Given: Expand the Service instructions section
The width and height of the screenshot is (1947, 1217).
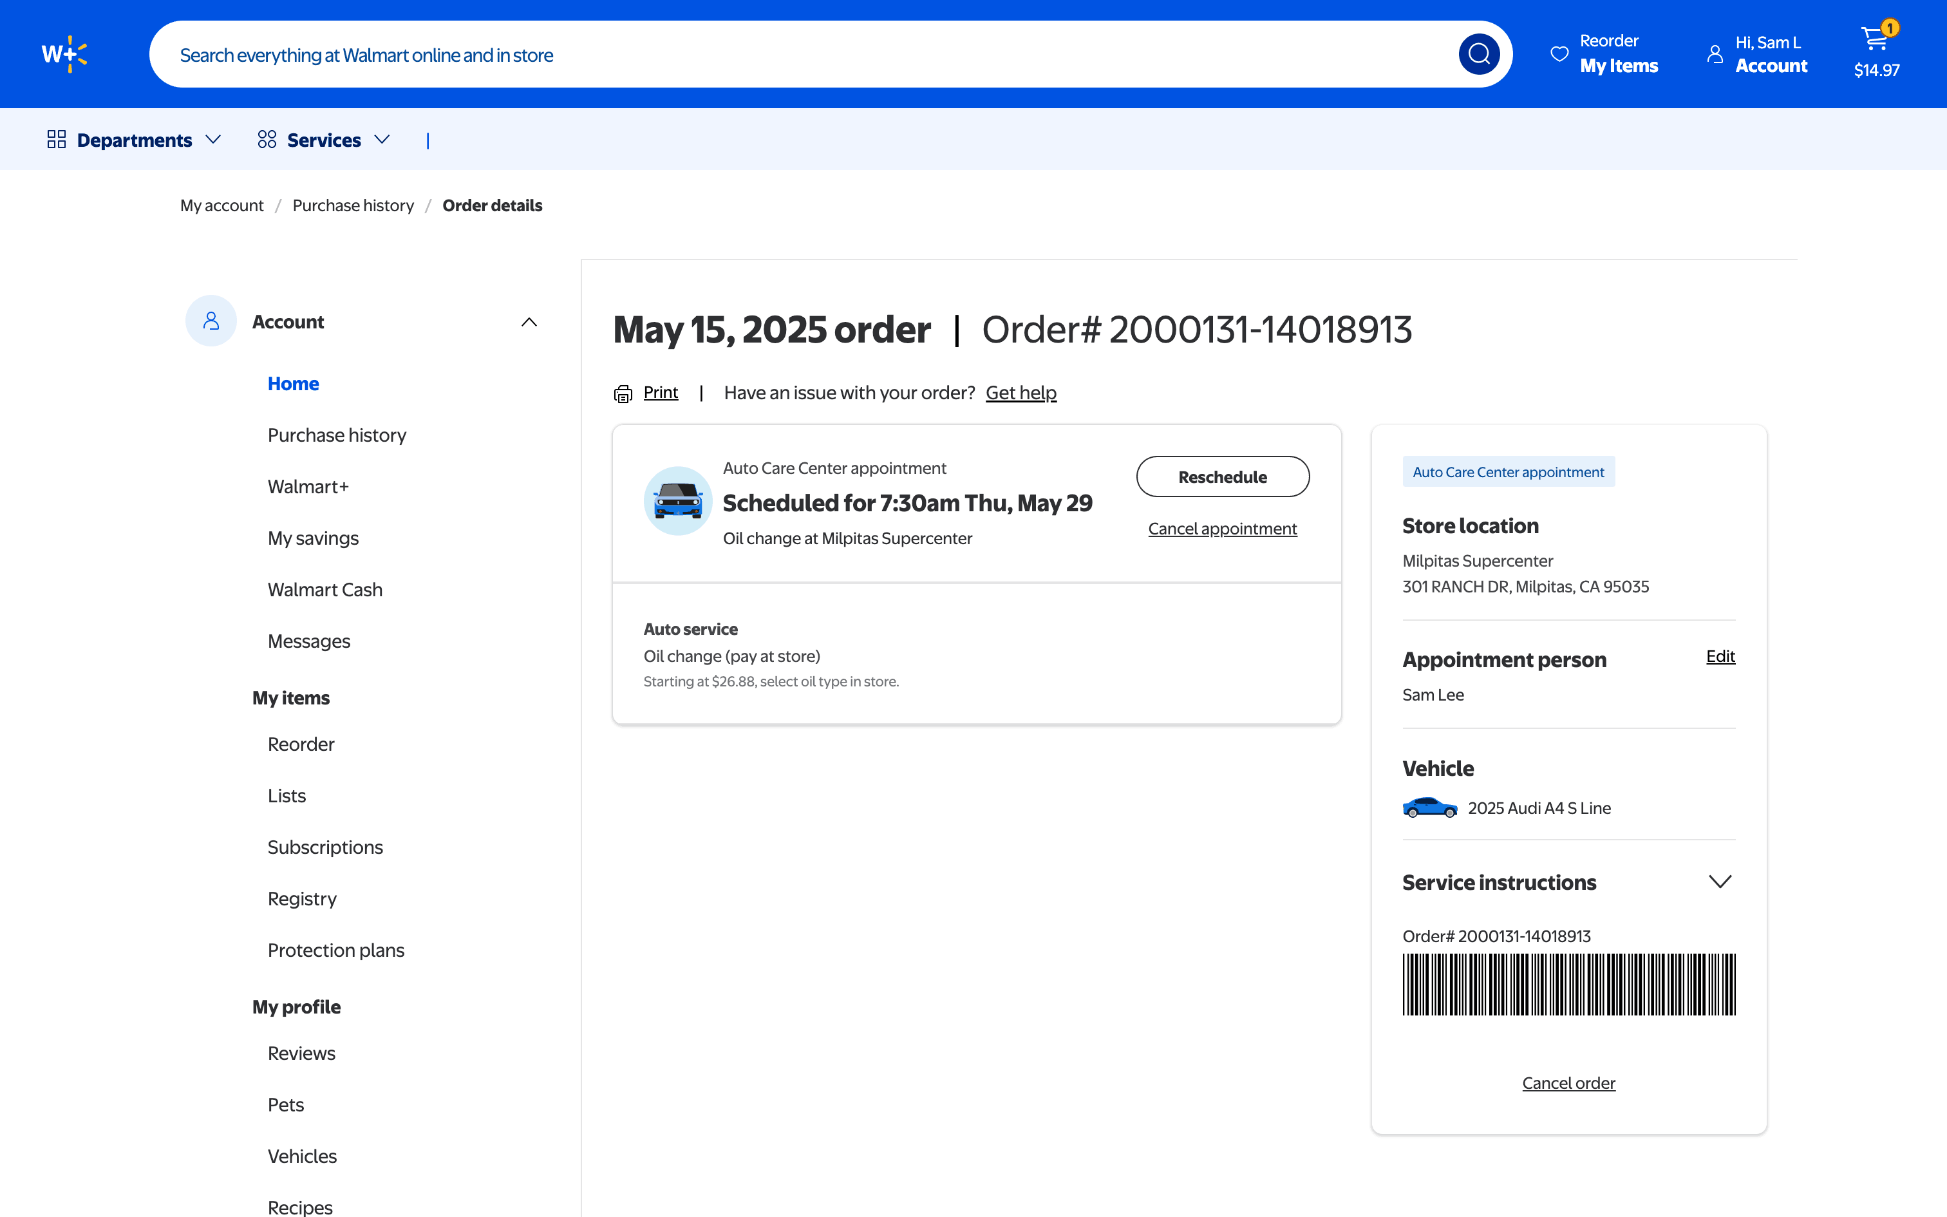Looking at the screenshot, I should (x=1719, y=882).
